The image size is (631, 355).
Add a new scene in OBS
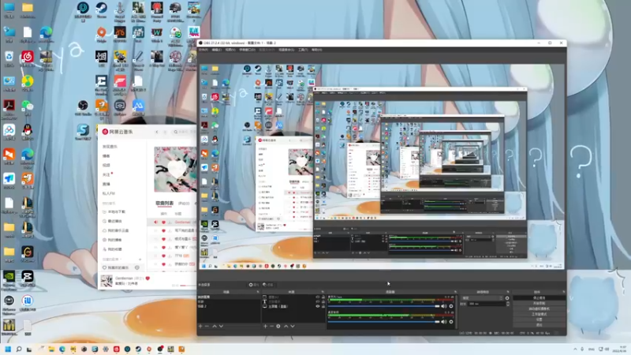[x=200, y=326]
